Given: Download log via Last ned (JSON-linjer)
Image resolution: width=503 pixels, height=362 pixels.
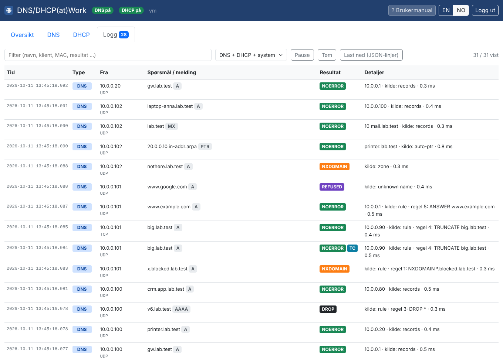Looking at the screenshot, I should [x=371, y=55].
